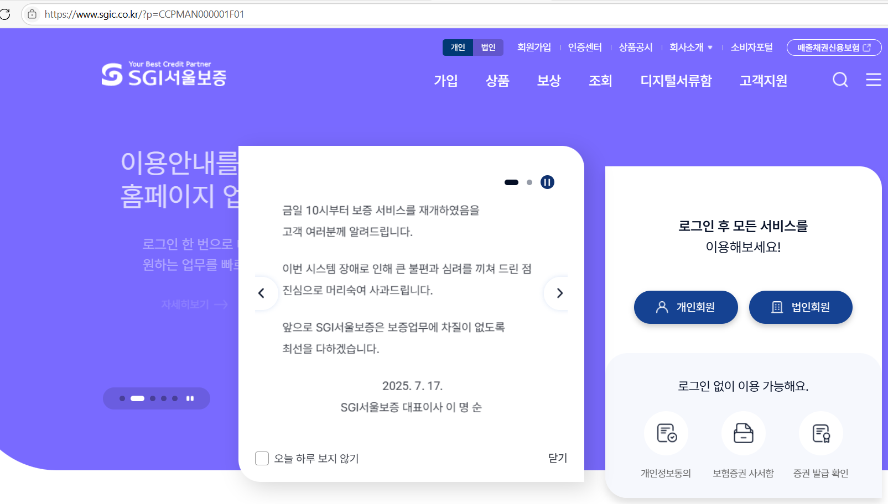Click "SGI서울보증 대표이사 이 명 순" signature
Screen dimensions: 888x504
[x=411, y=407]
